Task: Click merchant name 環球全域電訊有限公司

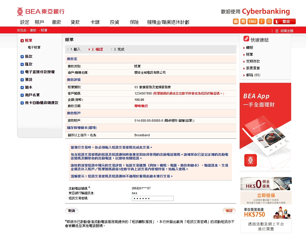Action: [150, 73]
